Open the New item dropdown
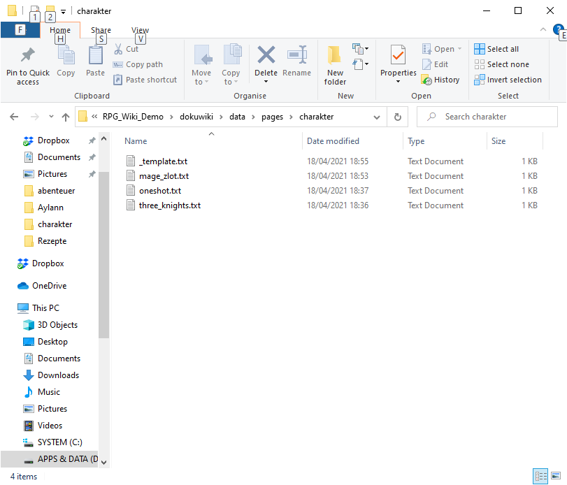This screenshot has width=567, height=485. click(x=361, y=49)
